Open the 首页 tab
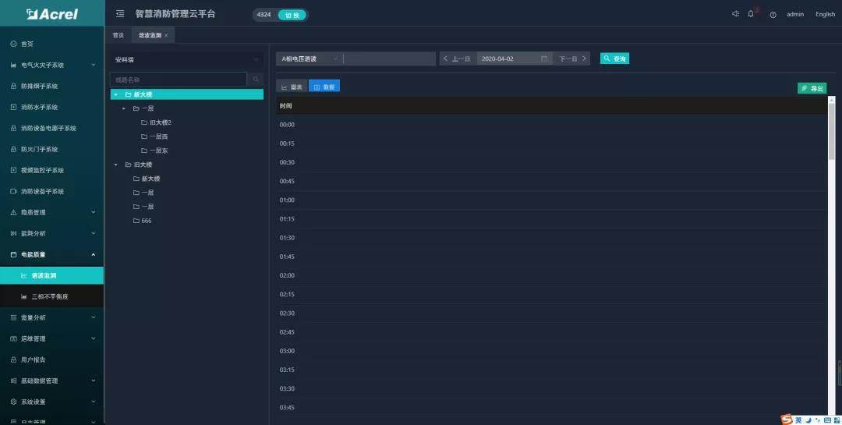The width and height of the screenshot is (842, 425). point(118,36)
